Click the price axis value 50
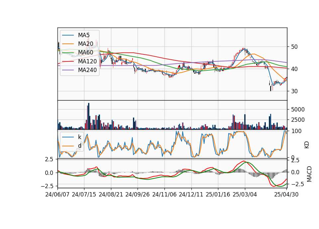 click(294, 47)
